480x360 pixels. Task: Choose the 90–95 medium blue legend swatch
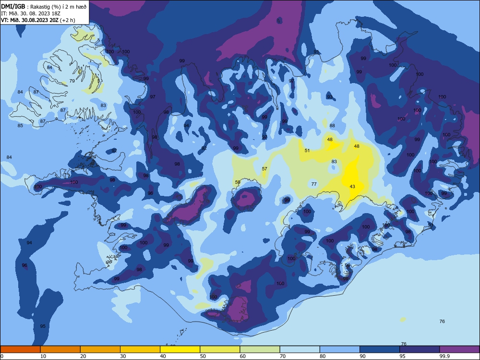click(x=380, y=349)
